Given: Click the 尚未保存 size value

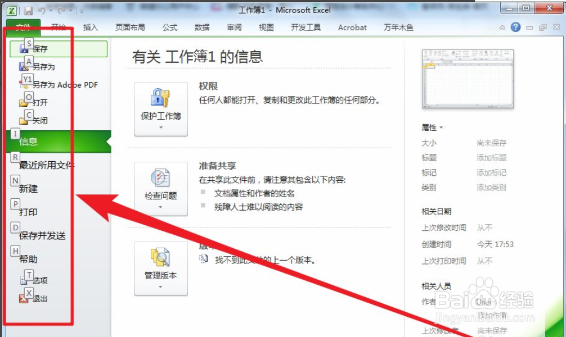Looking at the screenshot, I should [x=491, y=143].
